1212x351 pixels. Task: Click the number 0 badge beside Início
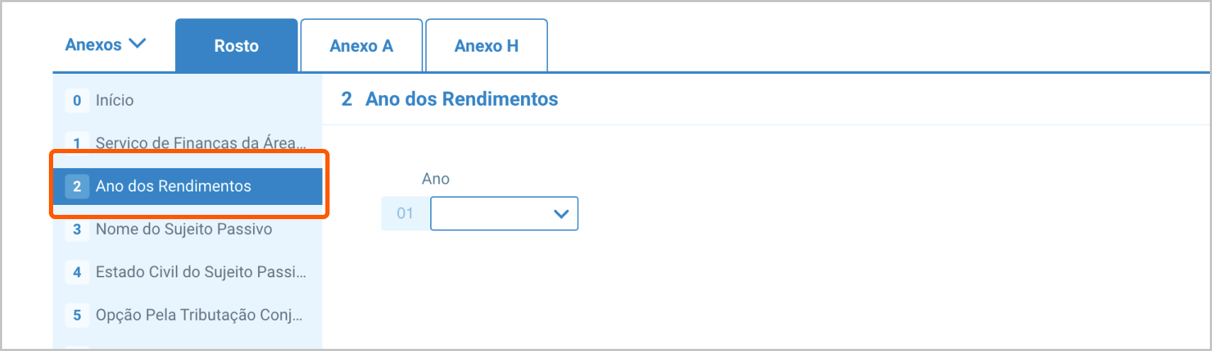click(x=77, y=101)
